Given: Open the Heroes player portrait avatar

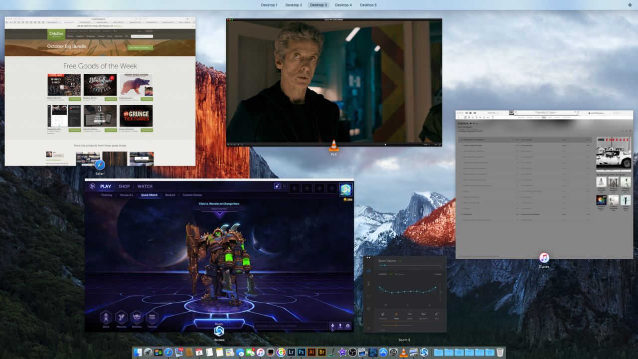Looking at the screenshot, I should pos(346,189).
